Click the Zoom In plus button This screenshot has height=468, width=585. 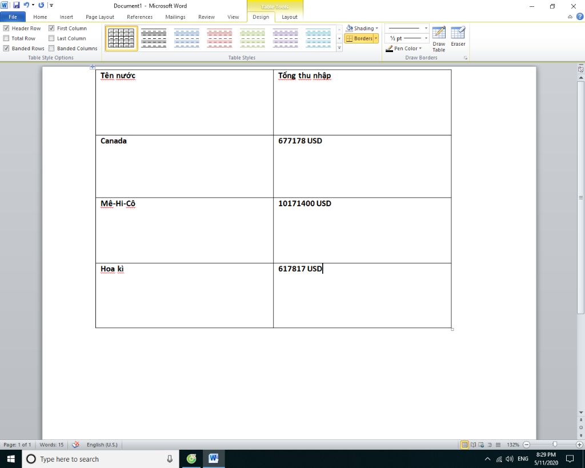(579, 445)
